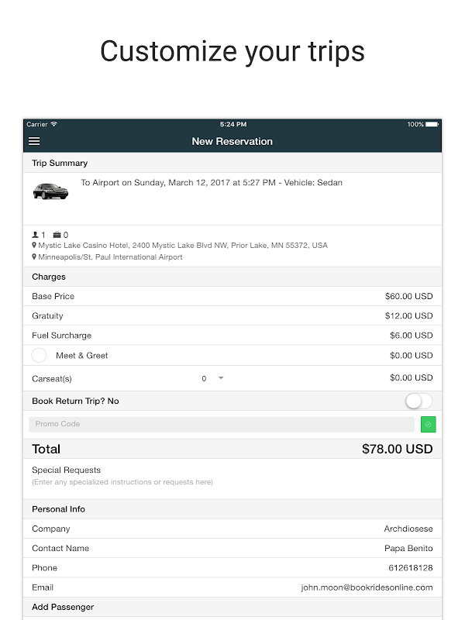
Task: Tap the battery status icon
Action: tap(432, 125)
